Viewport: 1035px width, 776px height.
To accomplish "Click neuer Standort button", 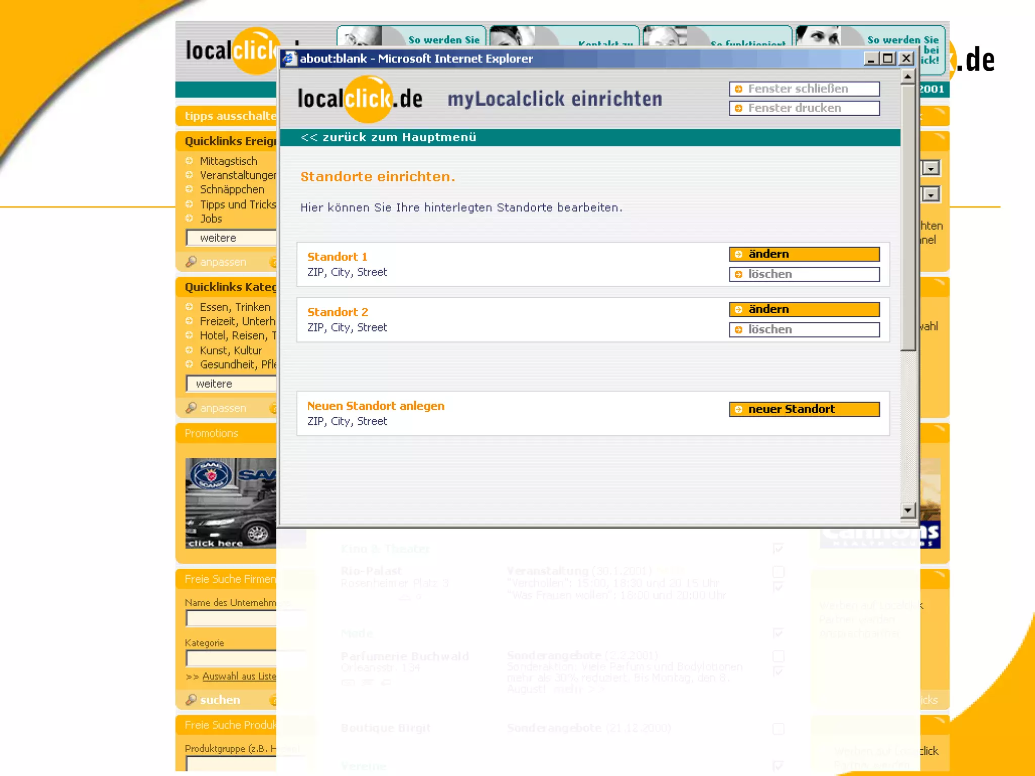I will click(804, 409).
